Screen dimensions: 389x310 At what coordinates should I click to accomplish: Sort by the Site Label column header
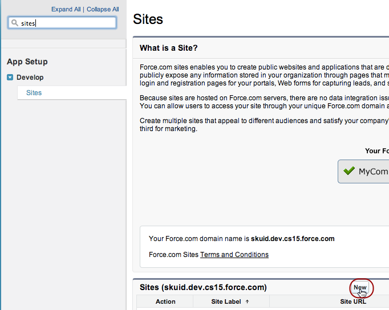click(x=226, y=301)
